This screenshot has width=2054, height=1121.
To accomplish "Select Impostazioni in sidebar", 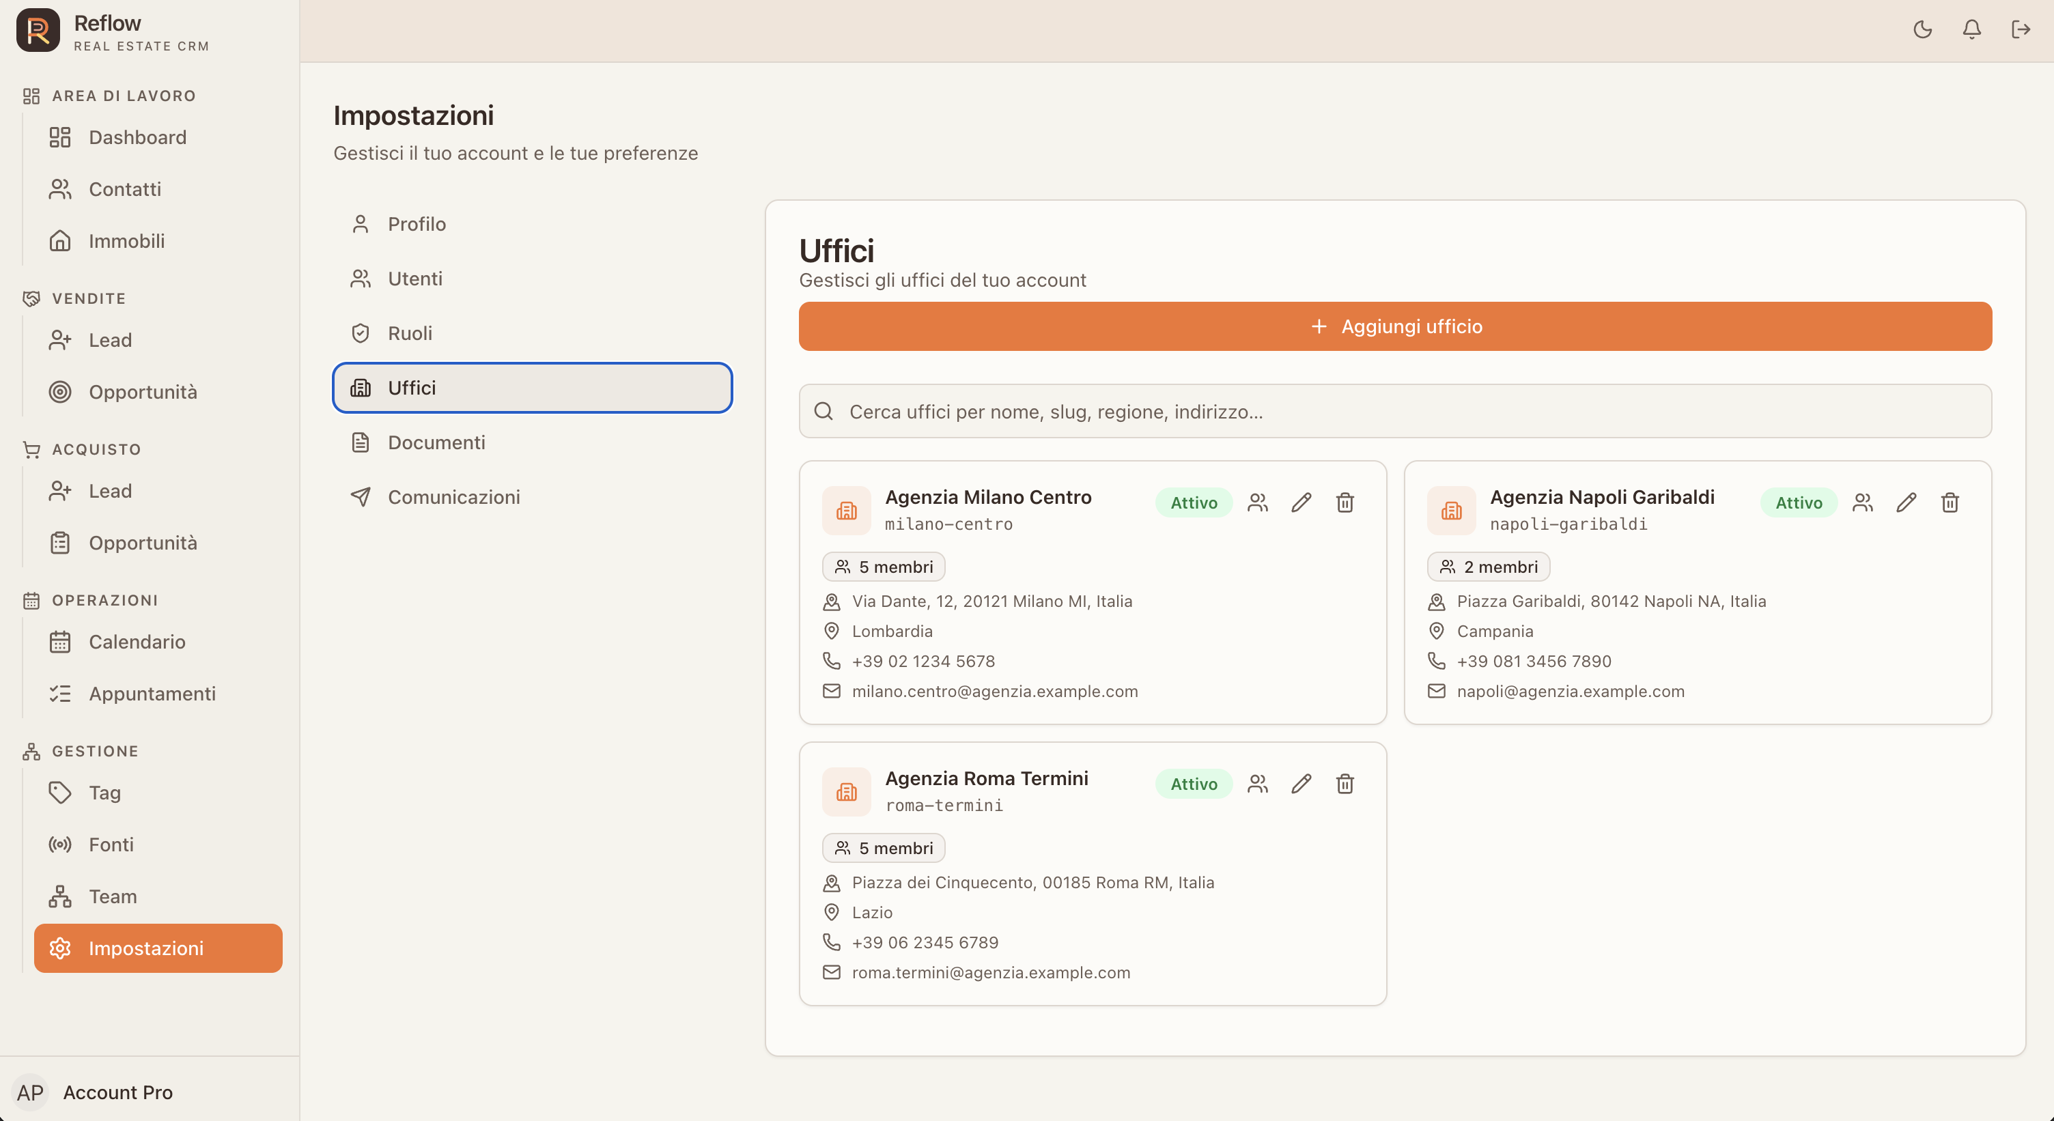I will pos(158,948).
